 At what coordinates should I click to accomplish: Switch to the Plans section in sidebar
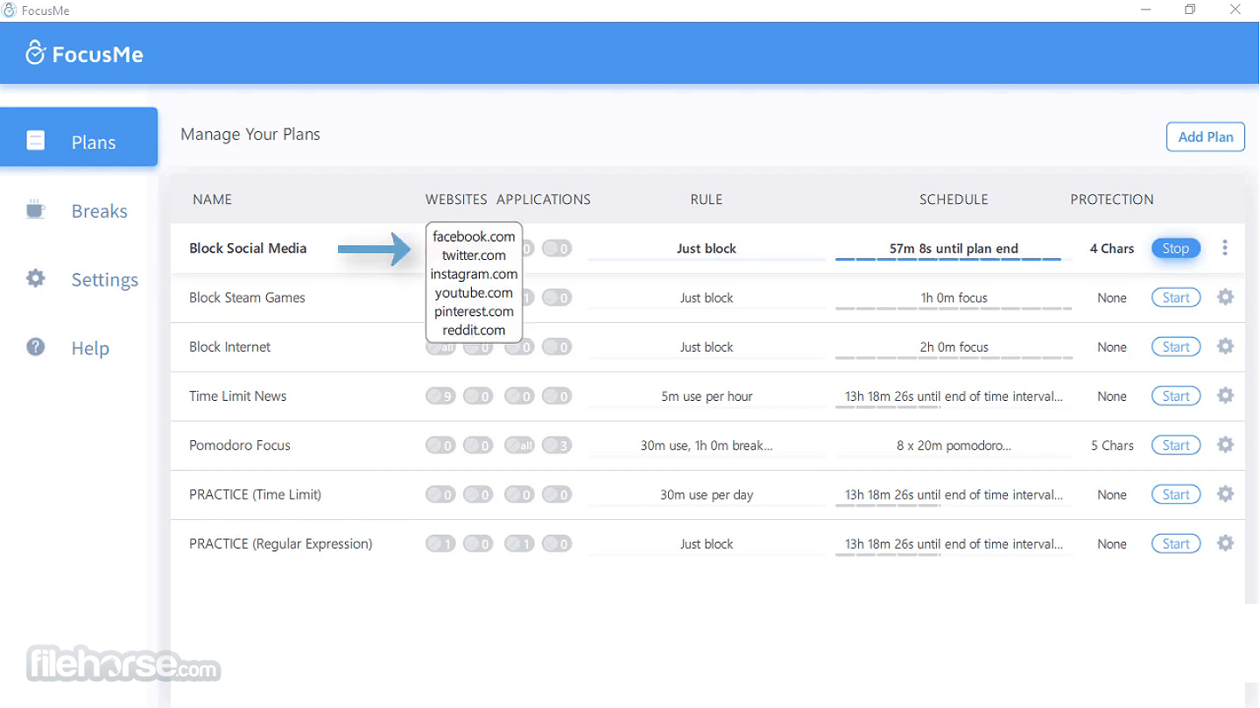(79, 137)
